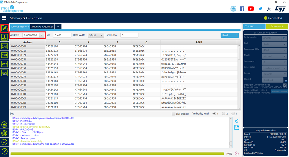Open the ST-LINK interface dropdown
This screenshot has height=157, width=289.
click(x=254, y=26)
